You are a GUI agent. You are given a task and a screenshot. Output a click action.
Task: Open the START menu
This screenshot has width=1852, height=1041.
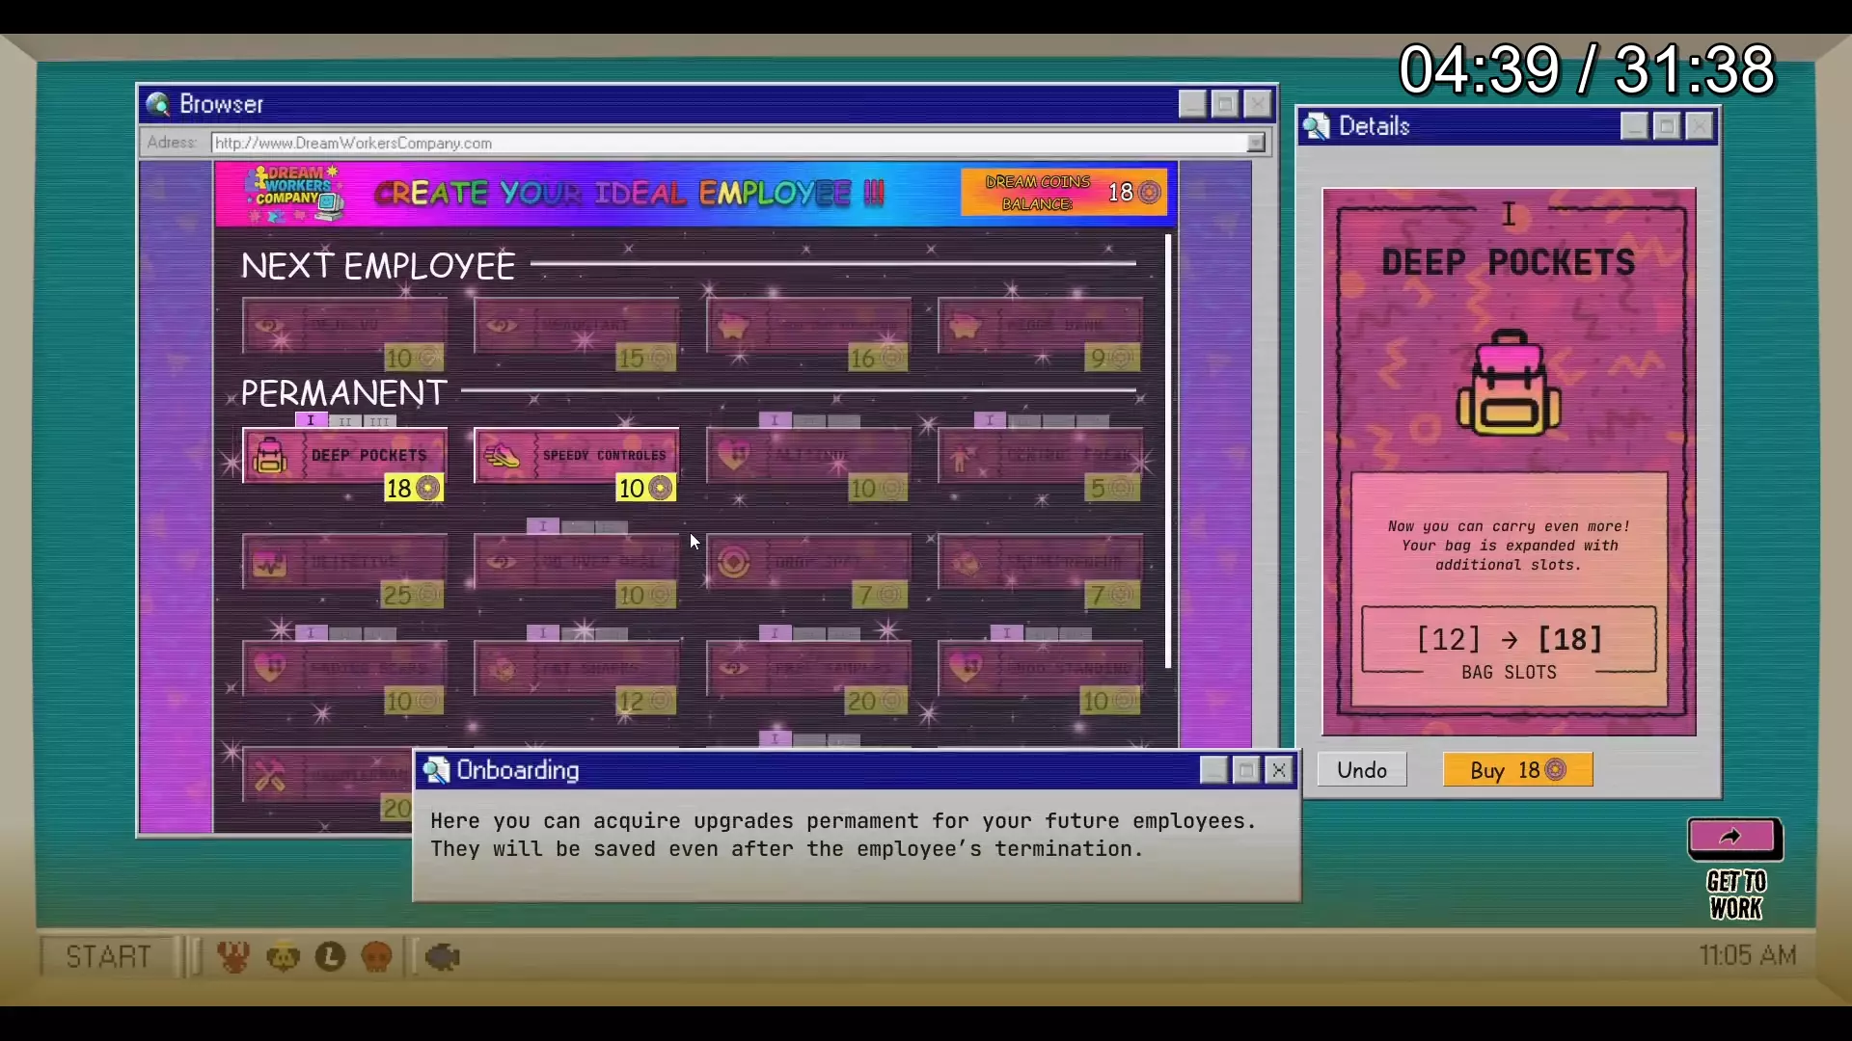click(x=108, y=957)
